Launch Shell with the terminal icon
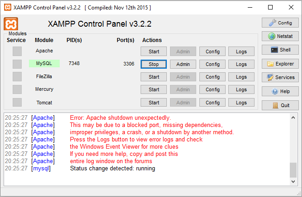This screenshot has height=197, width=302. 280,50
